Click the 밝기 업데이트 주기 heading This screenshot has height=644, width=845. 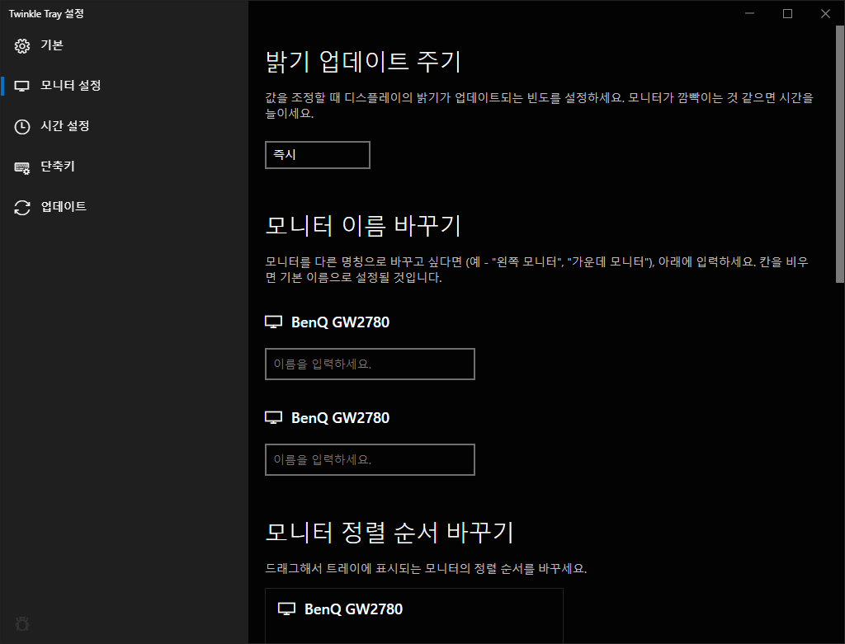[x=363, y=61]
